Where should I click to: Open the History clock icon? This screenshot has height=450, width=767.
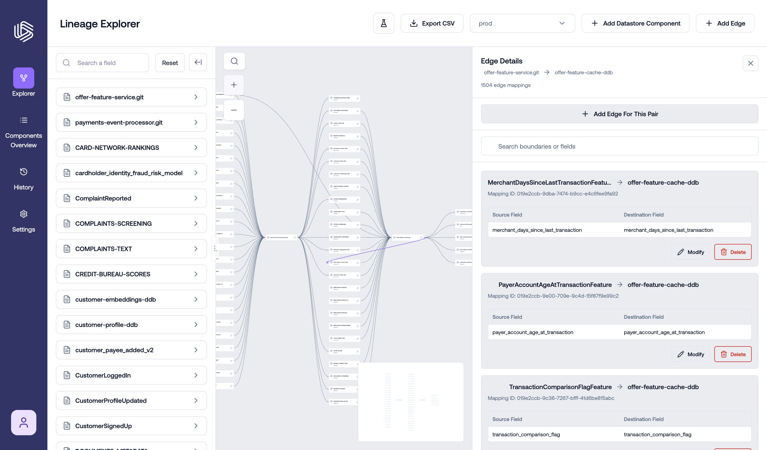(23, 172)
